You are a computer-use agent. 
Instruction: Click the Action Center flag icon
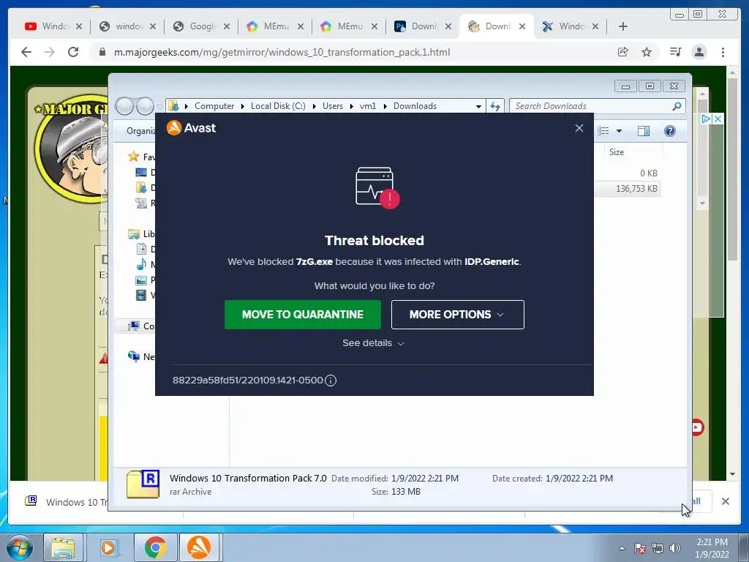click(640, 548)
